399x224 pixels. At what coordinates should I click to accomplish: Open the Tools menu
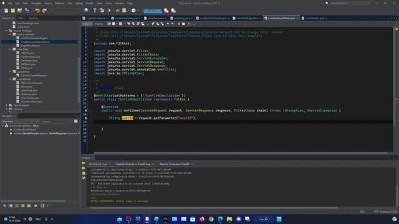click(x=108, y=3)
